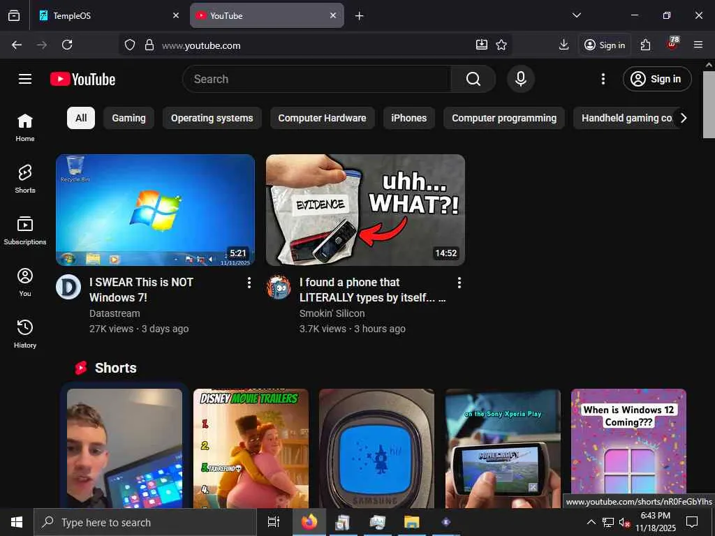Viewport: 715px width, 536px height.
Task: Click the Smokin' Silicon channel avatar
Action: 279,287
